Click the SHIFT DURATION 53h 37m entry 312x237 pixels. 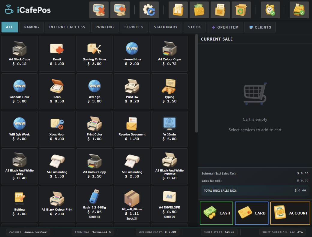[x=283, y=232]
